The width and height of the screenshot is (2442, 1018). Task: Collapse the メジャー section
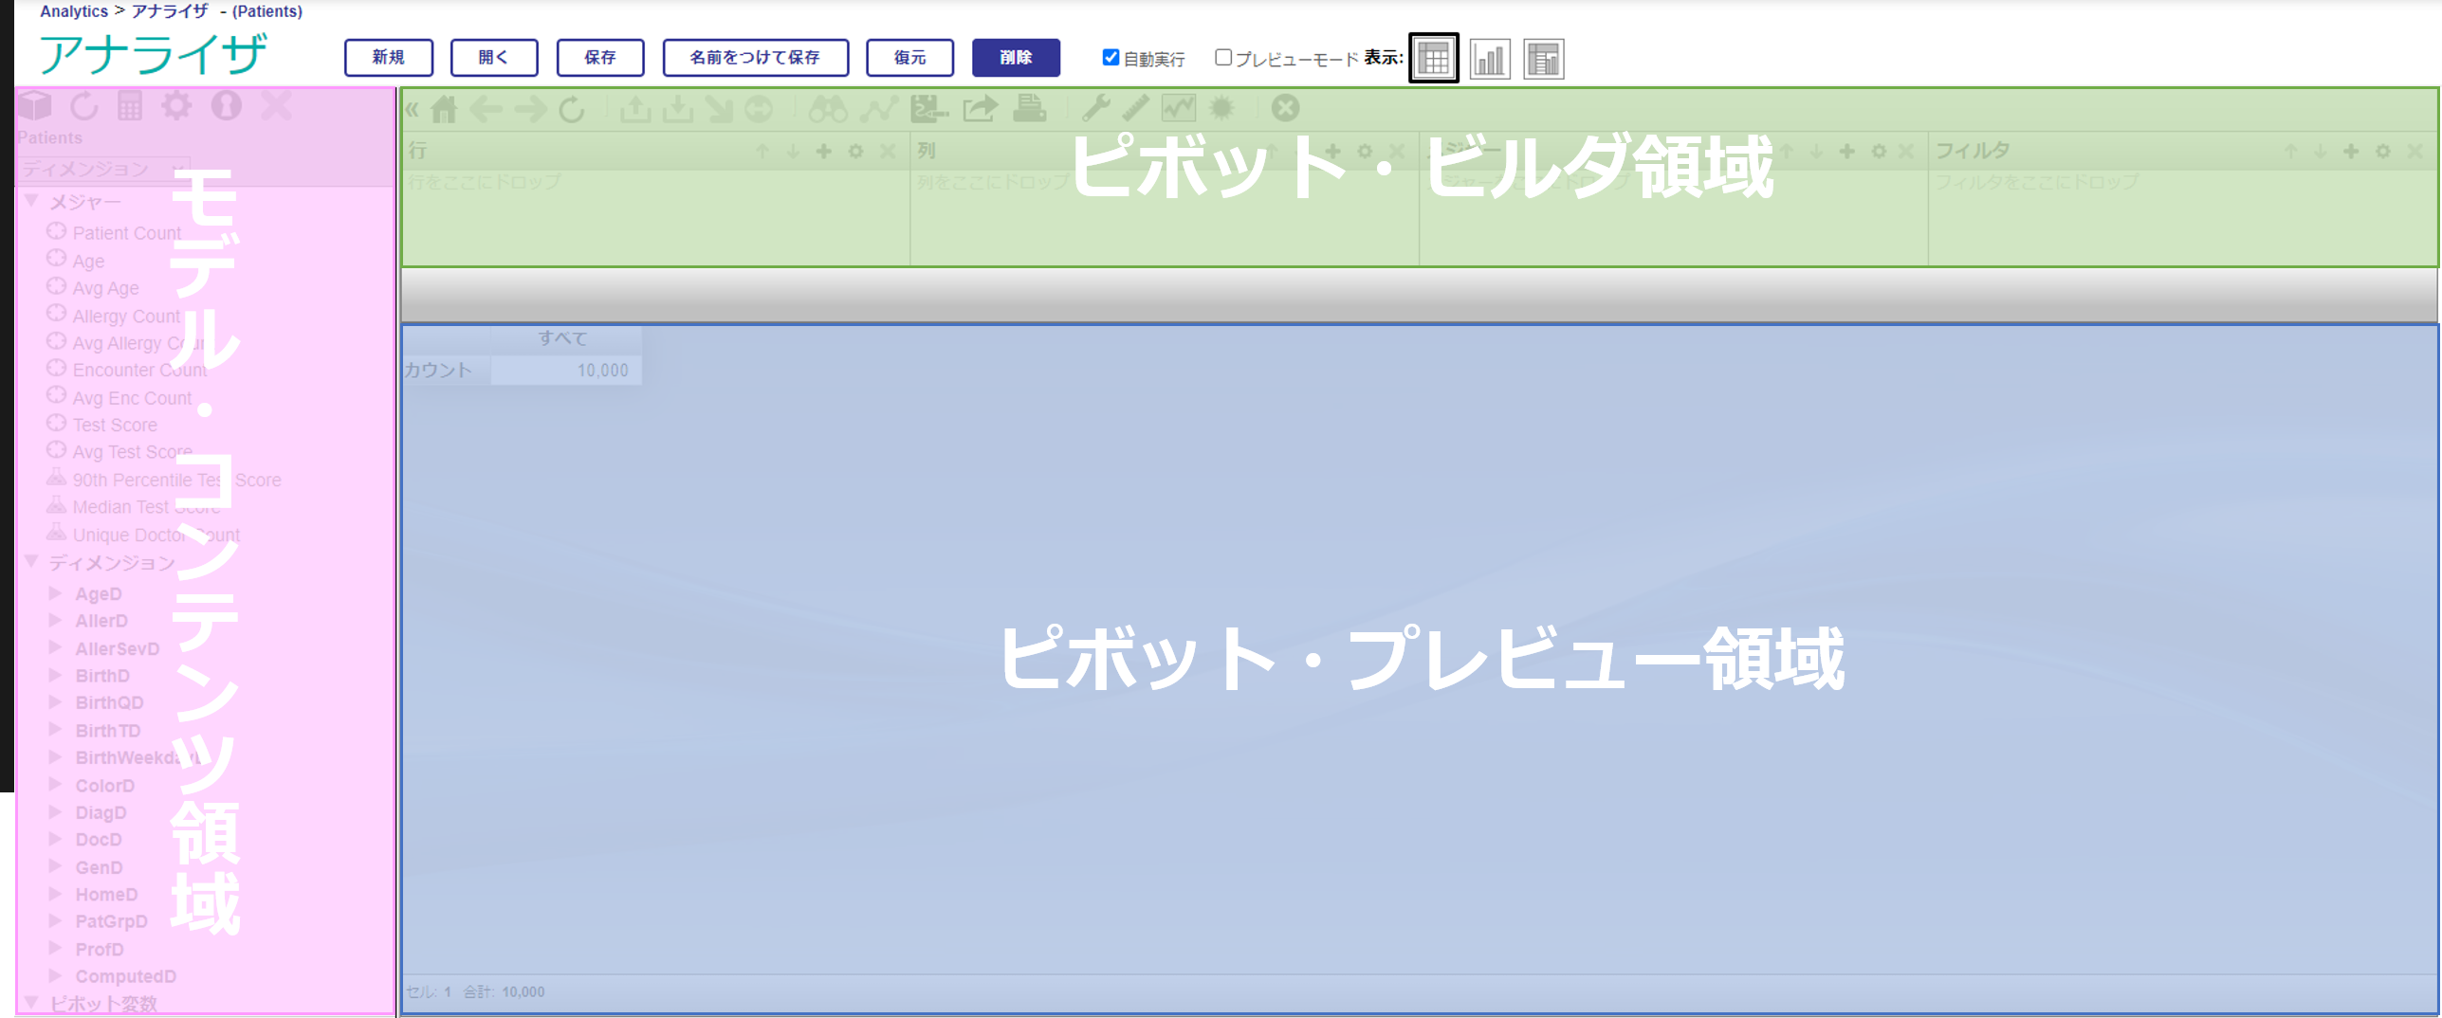click(x=32, y=201)
